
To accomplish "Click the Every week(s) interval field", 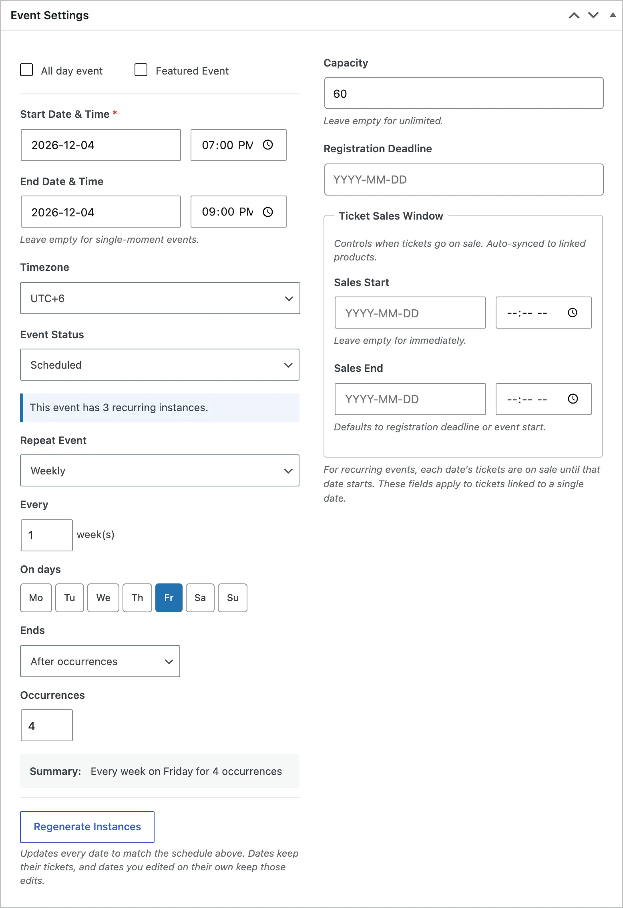I will coord(47,535).
